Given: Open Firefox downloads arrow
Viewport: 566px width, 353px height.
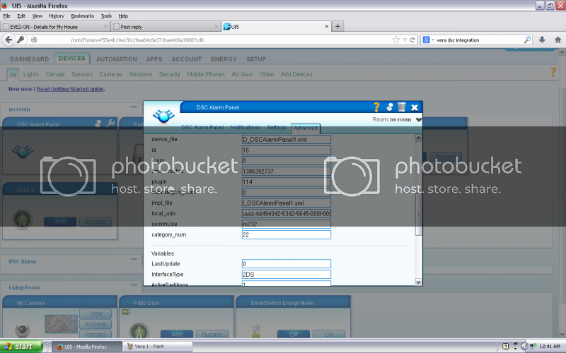Looking at the screenshot, I should click(x=542, y=40).
